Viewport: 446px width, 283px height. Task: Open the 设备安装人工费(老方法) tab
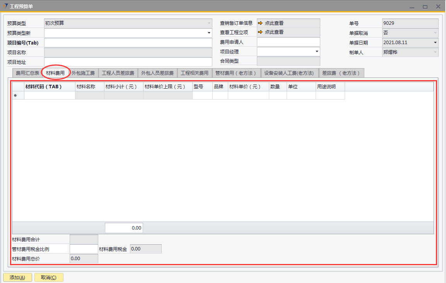(x=289, y=73)
